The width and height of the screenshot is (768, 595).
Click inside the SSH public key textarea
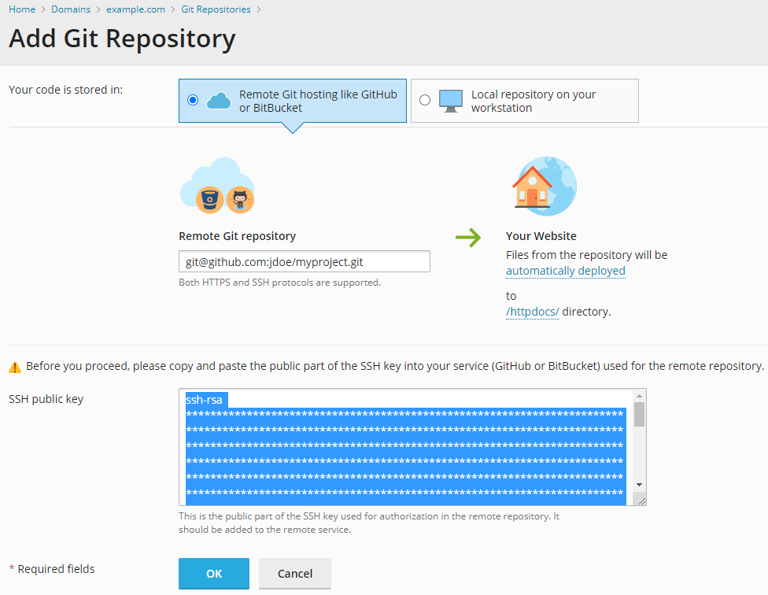coord(405,446)
